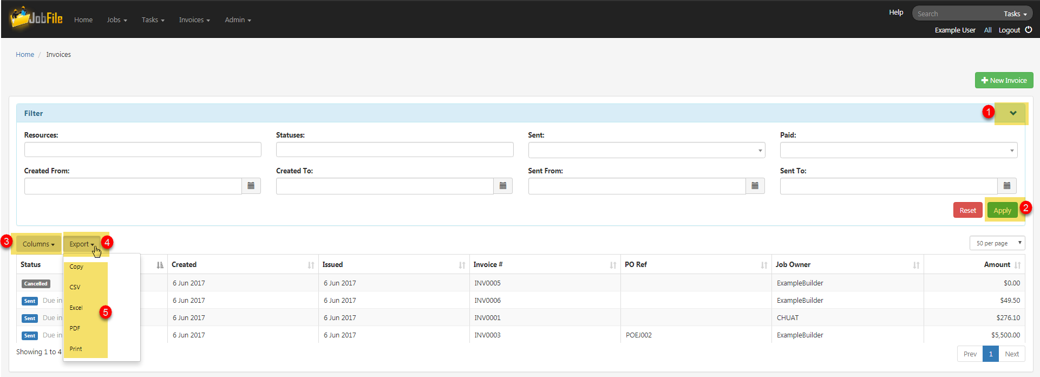Click the red Reset button
This screenshot has width=1040, height=377.
point(967,210)
